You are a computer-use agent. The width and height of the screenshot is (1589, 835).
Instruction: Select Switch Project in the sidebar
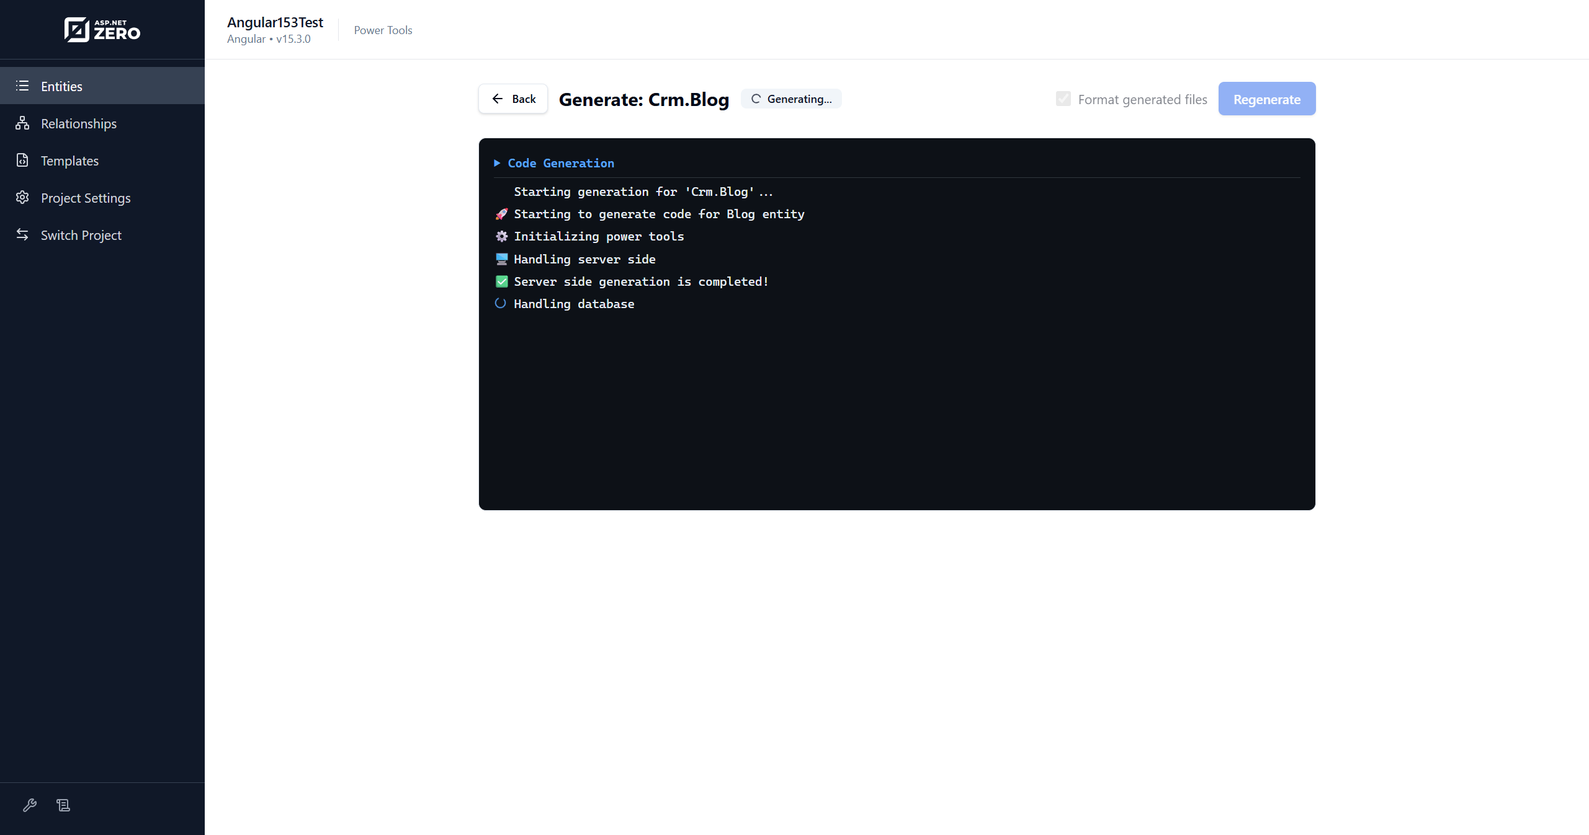pos(102,235)
